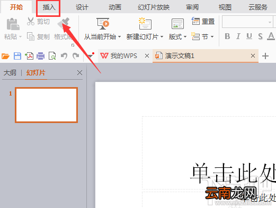Expand 版式 dropdown arrow
The height and width of the screenshot is (208, 276).
pyautogui.click(x=185, y=37)
